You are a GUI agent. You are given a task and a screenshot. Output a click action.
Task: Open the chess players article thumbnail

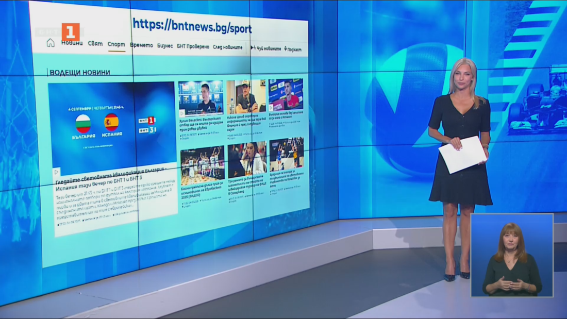(x=247, y=160)
